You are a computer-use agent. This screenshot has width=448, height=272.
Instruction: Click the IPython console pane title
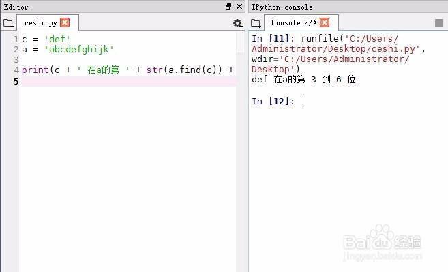[282, 7]
